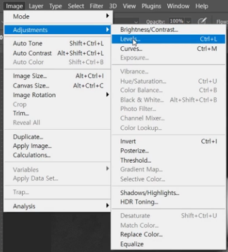Open the Window menu
228x252 pixels.
pos(178,6)
